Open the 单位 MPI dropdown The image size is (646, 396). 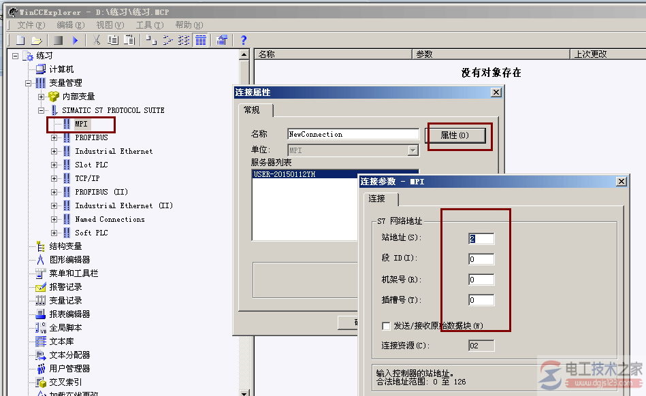click(413, 150)
